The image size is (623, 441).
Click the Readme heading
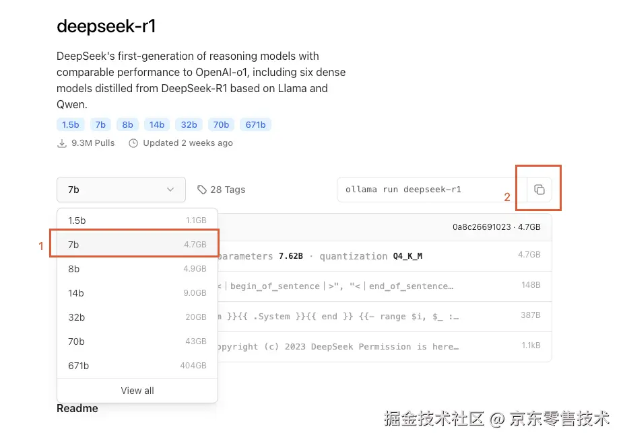coord(77,409)
